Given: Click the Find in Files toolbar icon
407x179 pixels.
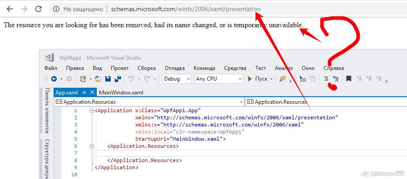Looking at the screenshot, I should coord(282,79).
